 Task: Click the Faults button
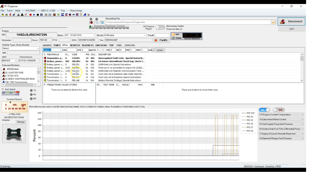pyautogui.click(x=162, y=40)
